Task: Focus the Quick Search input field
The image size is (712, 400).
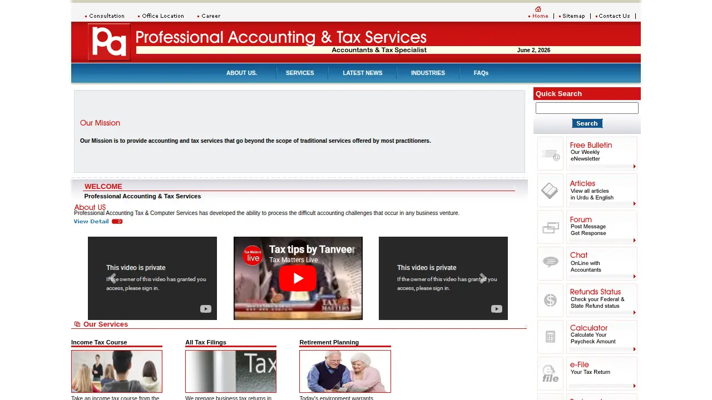Action: coord(587,108)
